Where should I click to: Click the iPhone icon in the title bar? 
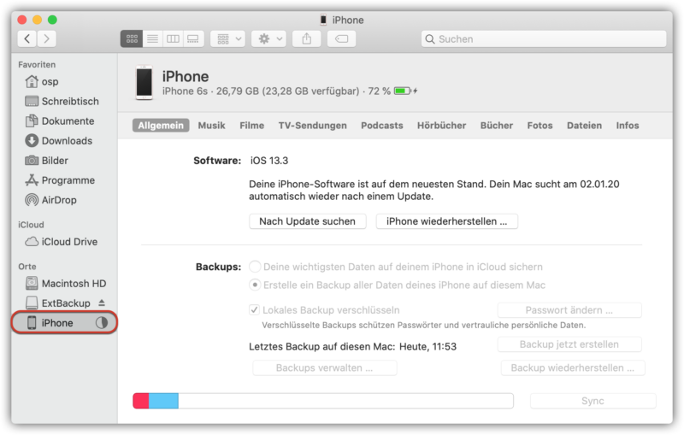point(323,20)
